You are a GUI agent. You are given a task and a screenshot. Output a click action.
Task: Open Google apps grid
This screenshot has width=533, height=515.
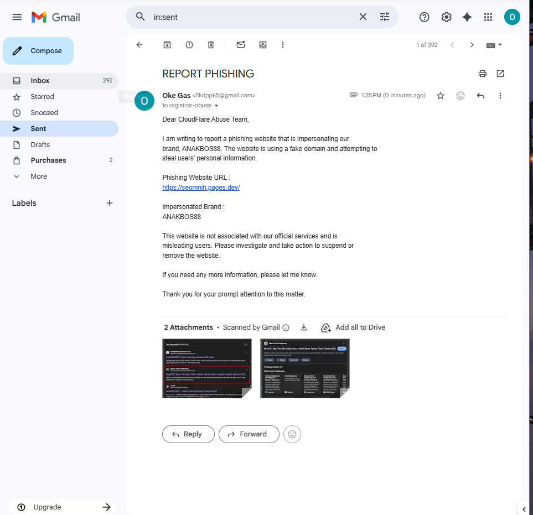[488, 17]
